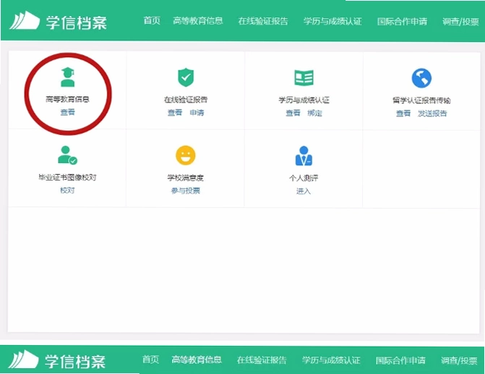Click 查看 under 留学认证报告传输 card

click(403, 113)
